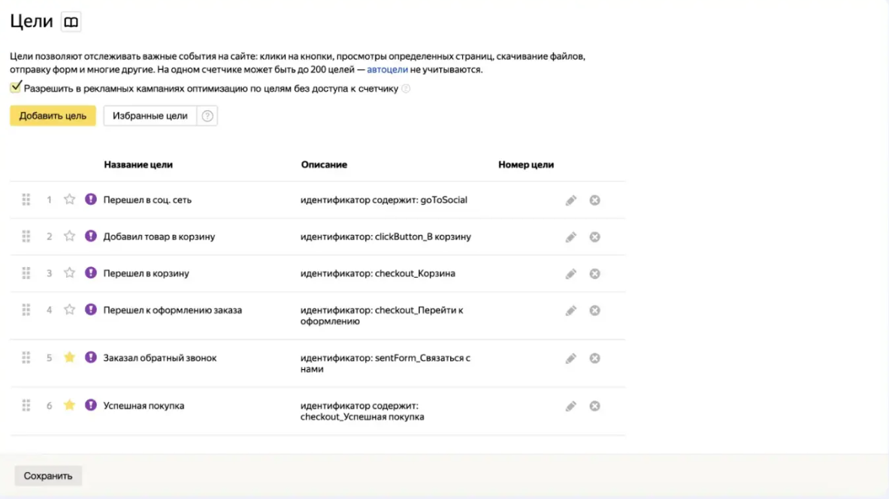Edit the goal Перешел в корзину
The height and width of the screenshot is (499, 889).
571,274
